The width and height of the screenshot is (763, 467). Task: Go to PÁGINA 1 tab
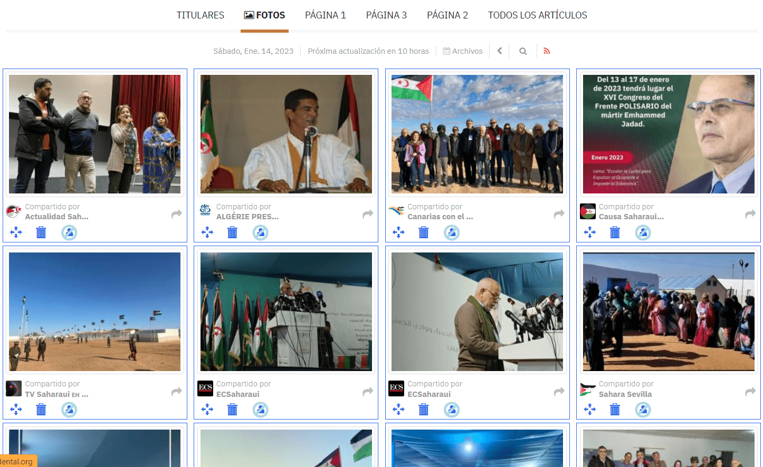point(326,15)
